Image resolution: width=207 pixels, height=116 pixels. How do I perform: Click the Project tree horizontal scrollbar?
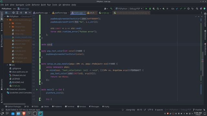(x=15, y=104)
